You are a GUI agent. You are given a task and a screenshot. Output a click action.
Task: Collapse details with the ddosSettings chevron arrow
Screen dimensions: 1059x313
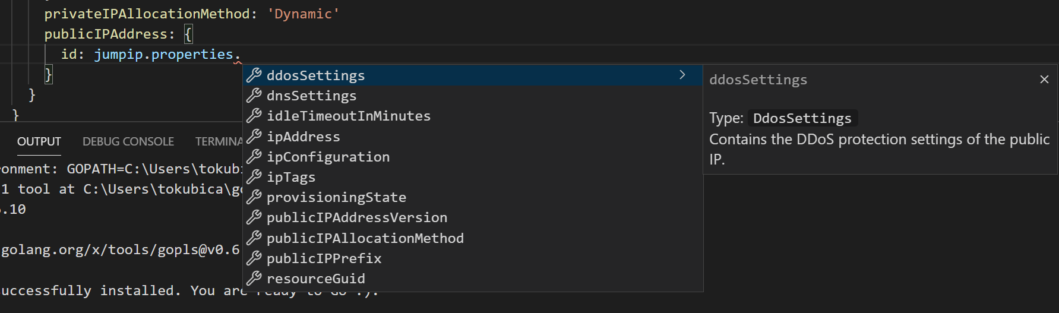point(682,75)
